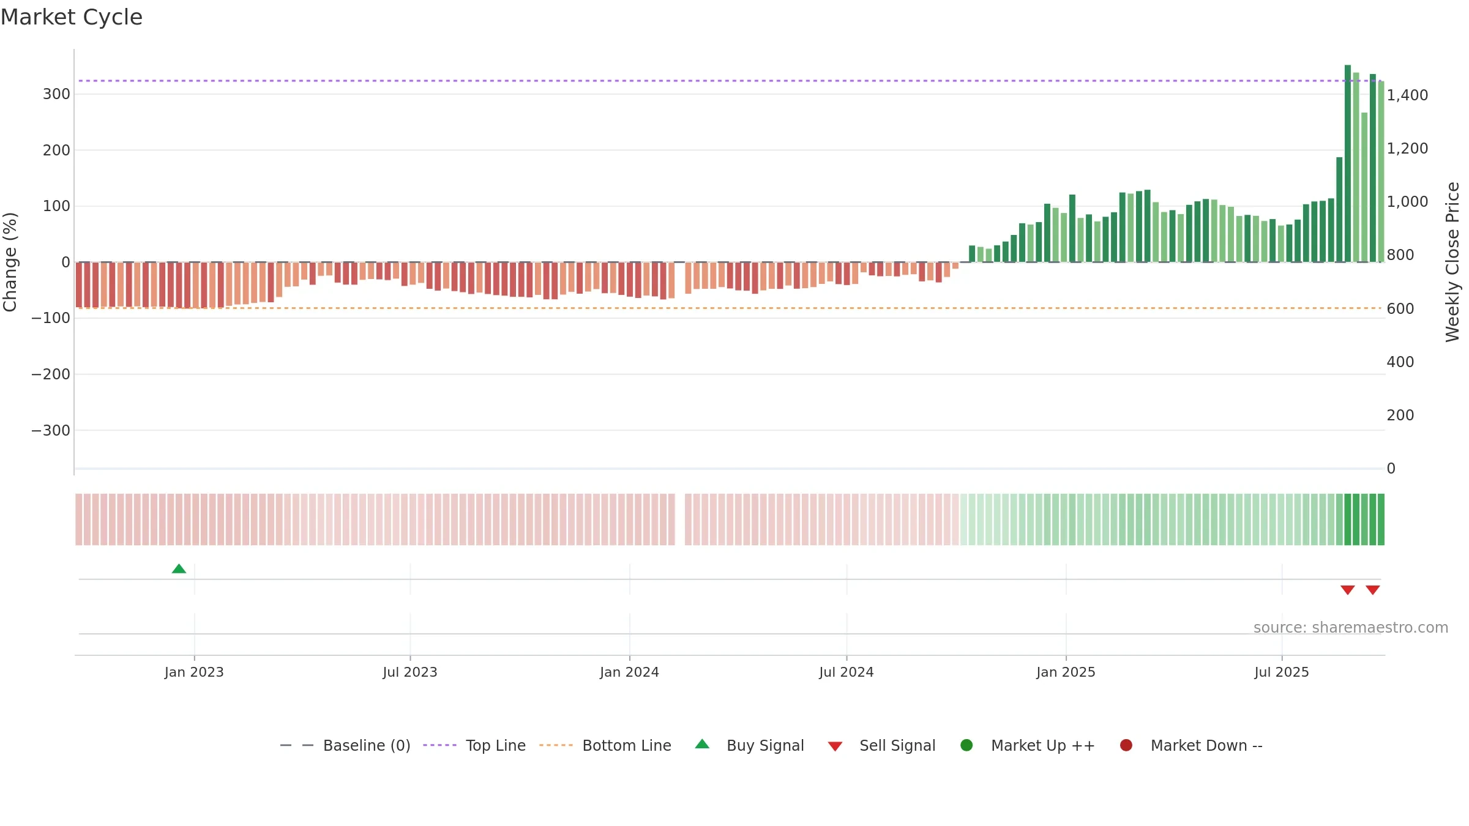The width and height of the screenshot is (1469, 826).
Task: Click the 800 price axis label
Action: (1400, 255)
